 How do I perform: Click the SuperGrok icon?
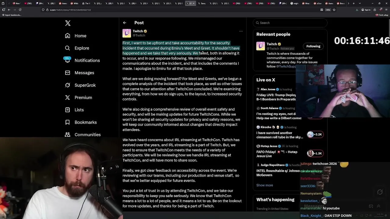tap(68, 85)
